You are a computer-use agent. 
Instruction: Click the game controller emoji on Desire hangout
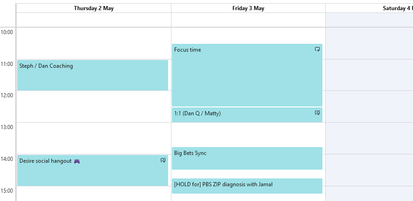click(x=77, y=161)
